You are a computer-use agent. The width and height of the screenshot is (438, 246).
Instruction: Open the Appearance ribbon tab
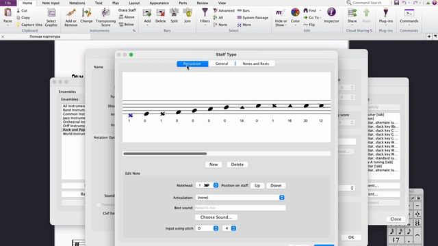pyautogui.click(x=159, y=3)
